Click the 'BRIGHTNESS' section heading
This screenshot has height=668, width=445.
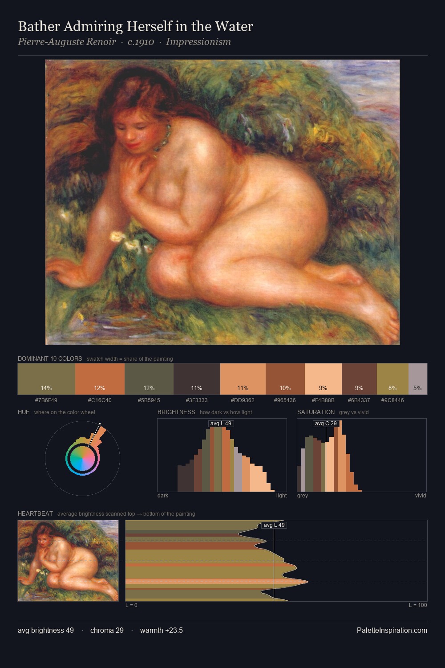(176, 412)
